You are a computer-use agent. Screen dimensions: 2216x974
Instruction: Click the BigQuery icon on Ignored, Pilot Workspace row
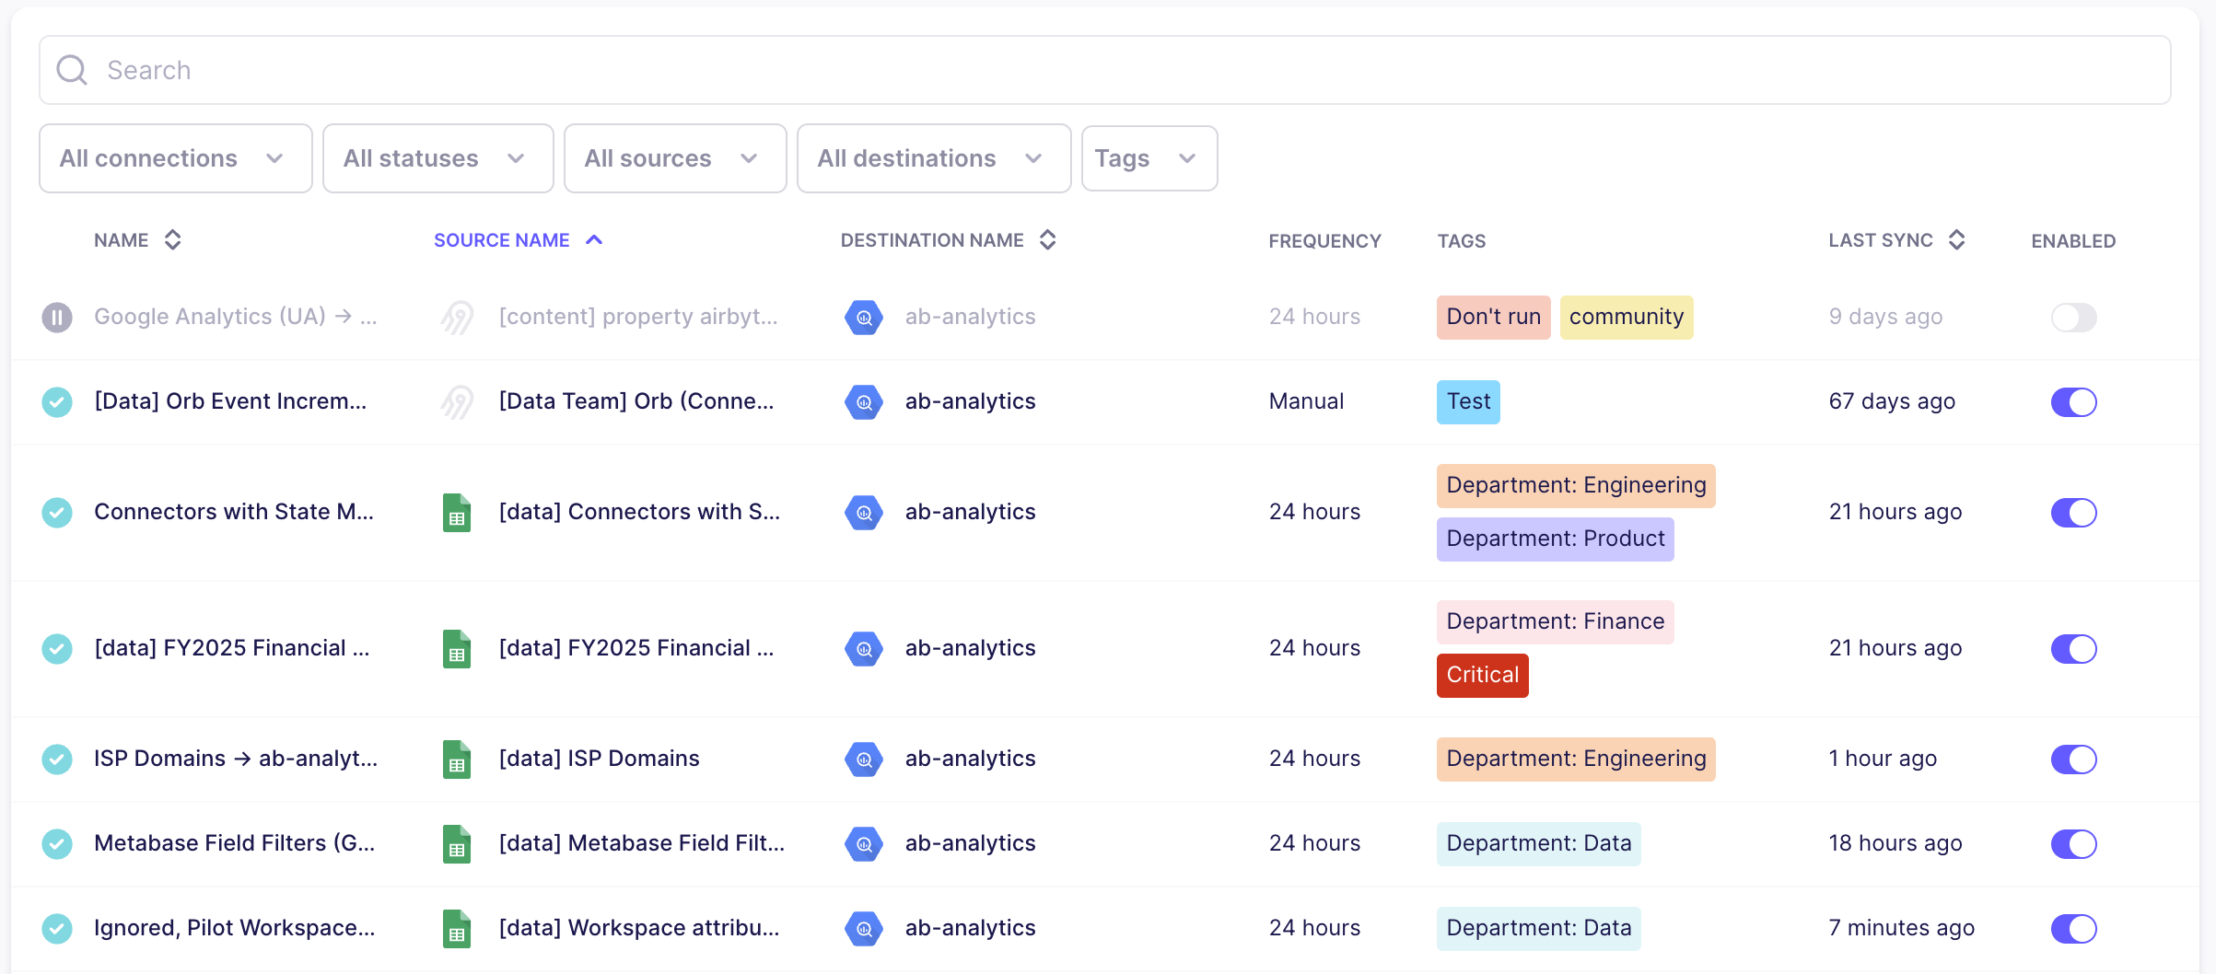tap(863, 929)
